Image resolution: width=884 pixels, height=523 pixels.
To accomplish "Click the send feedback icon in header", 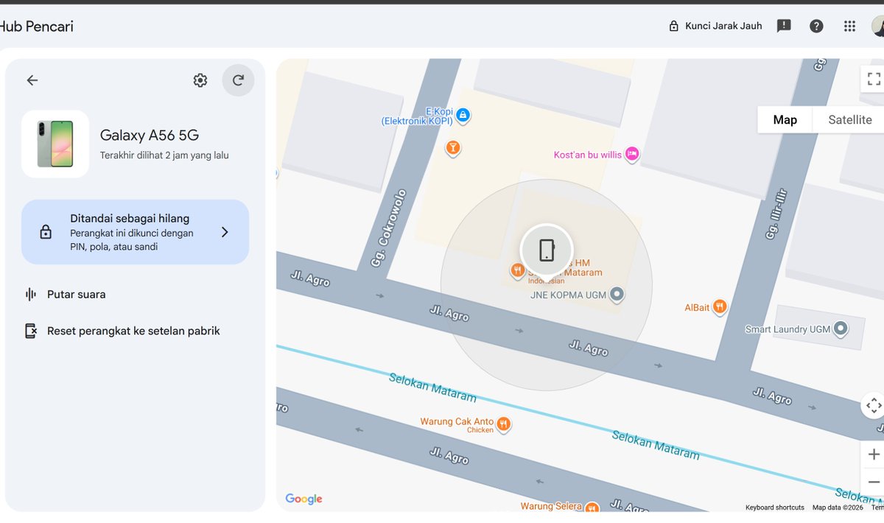I will tap(784, 26).
